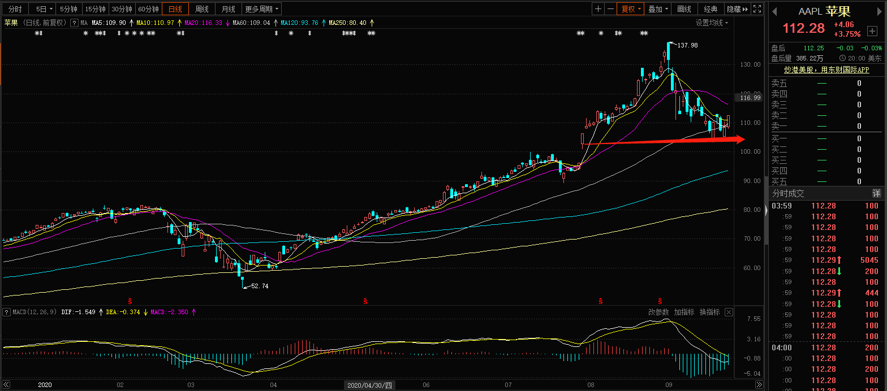Open the 复权 adjustment dropdown
Image resolution: width=887 pixels, height=391 pixels.
(631, 9)
